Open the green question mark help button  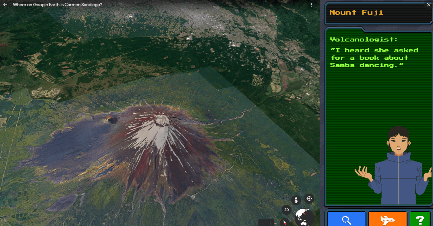pos(420,219)
